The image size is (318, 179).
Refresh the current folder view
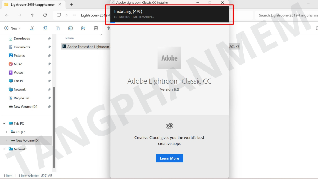45,15
